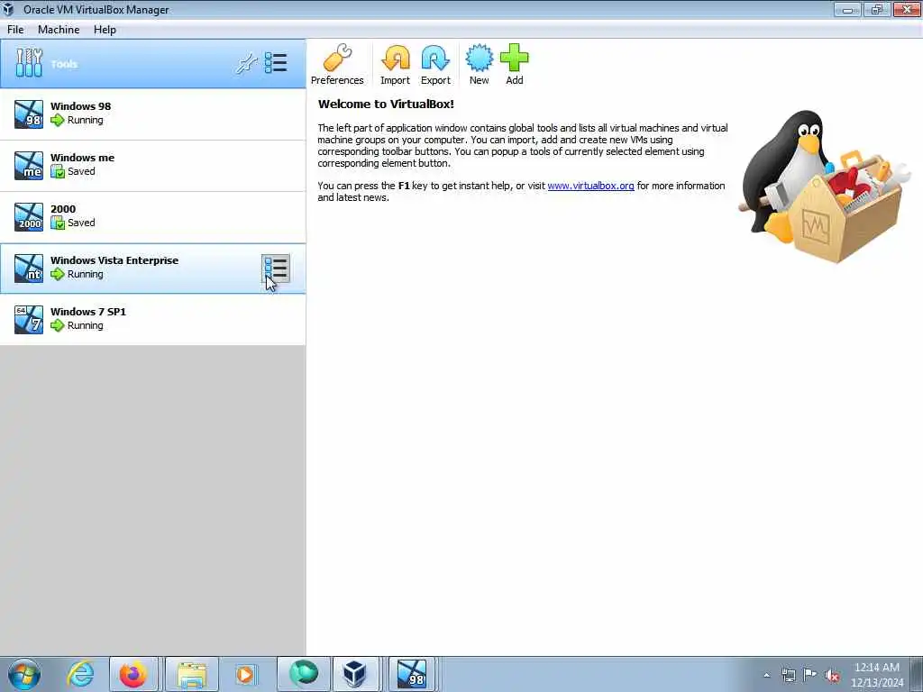Launch Internet Explorer from taskbar

pyautogui.click(x=80, y=674)
